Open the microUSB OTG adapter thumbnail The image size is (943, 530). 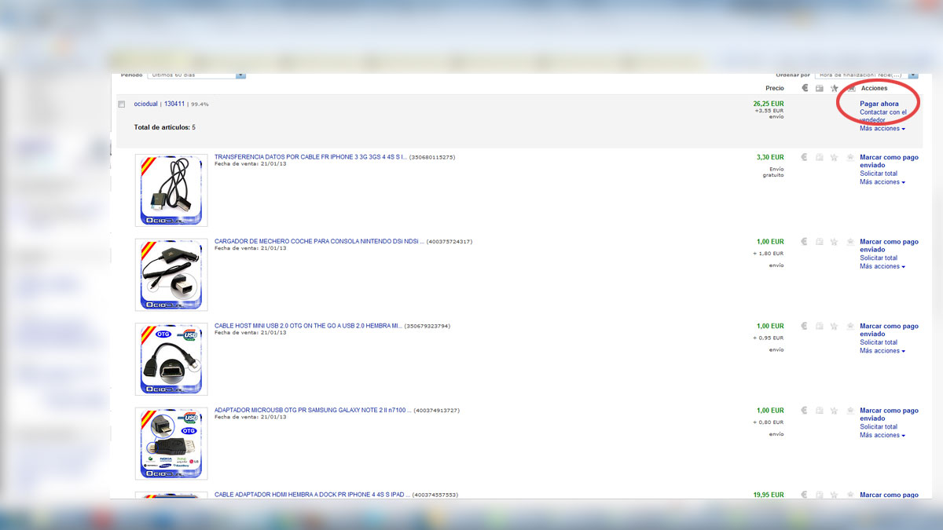click(x=171, y=444)
